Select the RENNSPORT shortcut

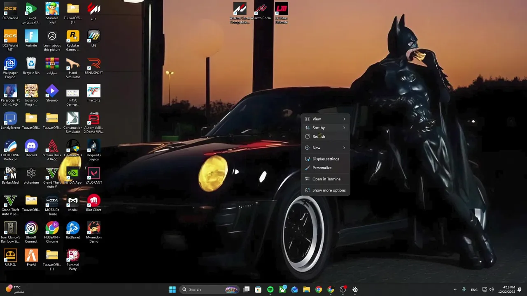94,66
